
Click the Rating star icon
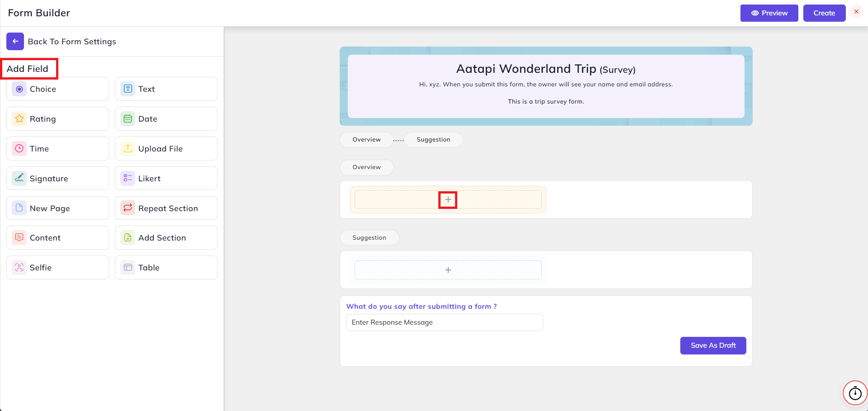(19, 119)
